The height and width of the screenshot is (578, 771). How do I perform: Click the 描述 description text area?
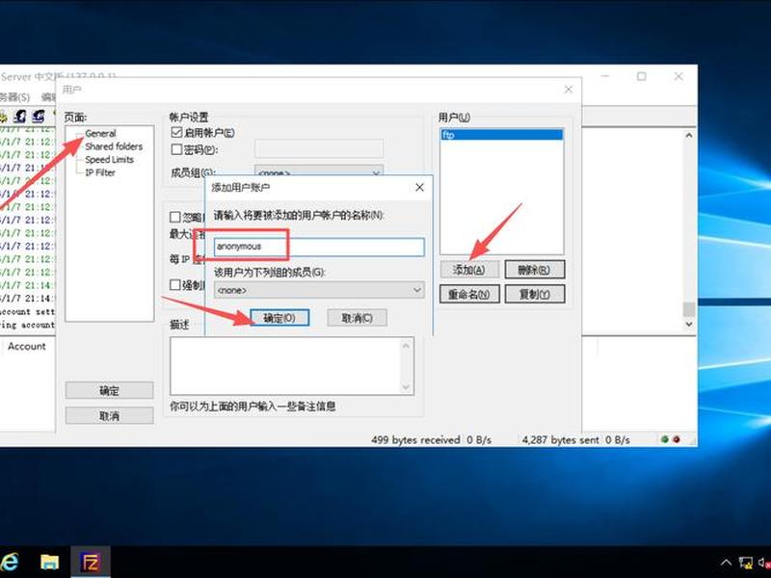(x=292, y=366)
